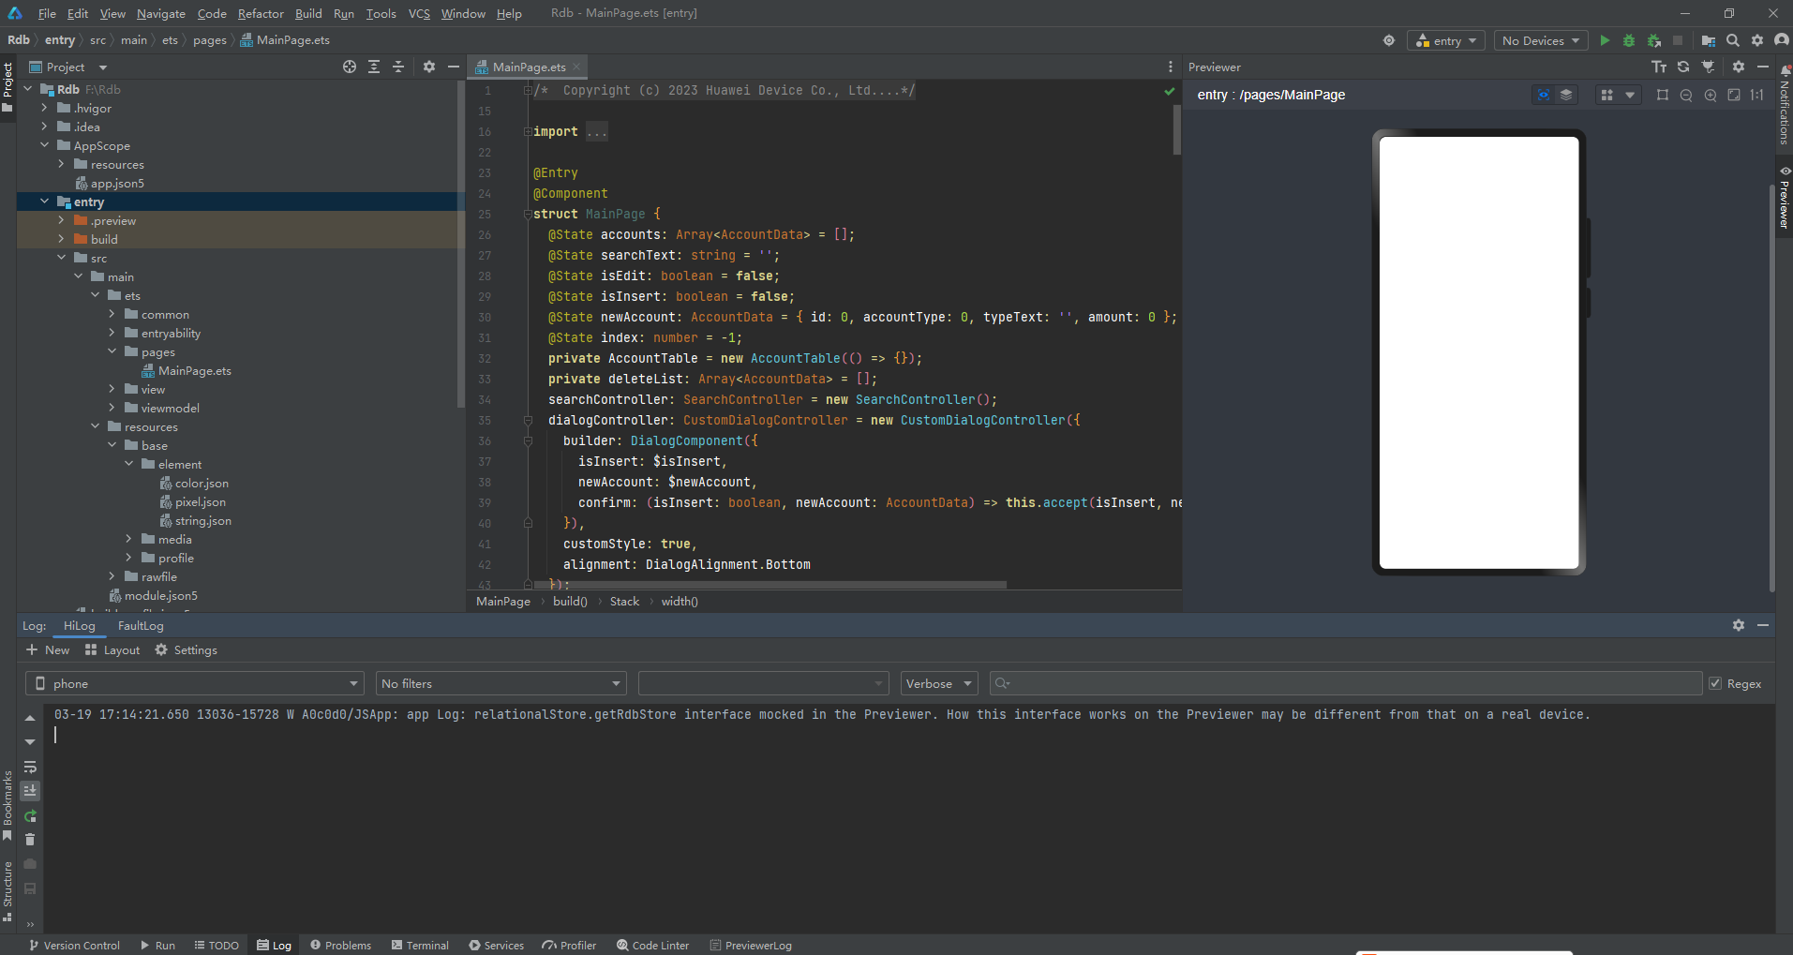
Task: Select the HiLog tab
Action: coord(80,625)
